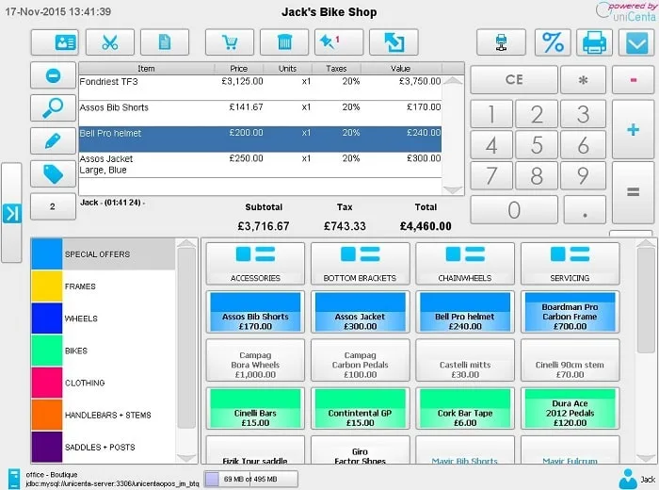Expand the side panel arrow on left edge
659x490 pixels.
(x=11, y=213)
